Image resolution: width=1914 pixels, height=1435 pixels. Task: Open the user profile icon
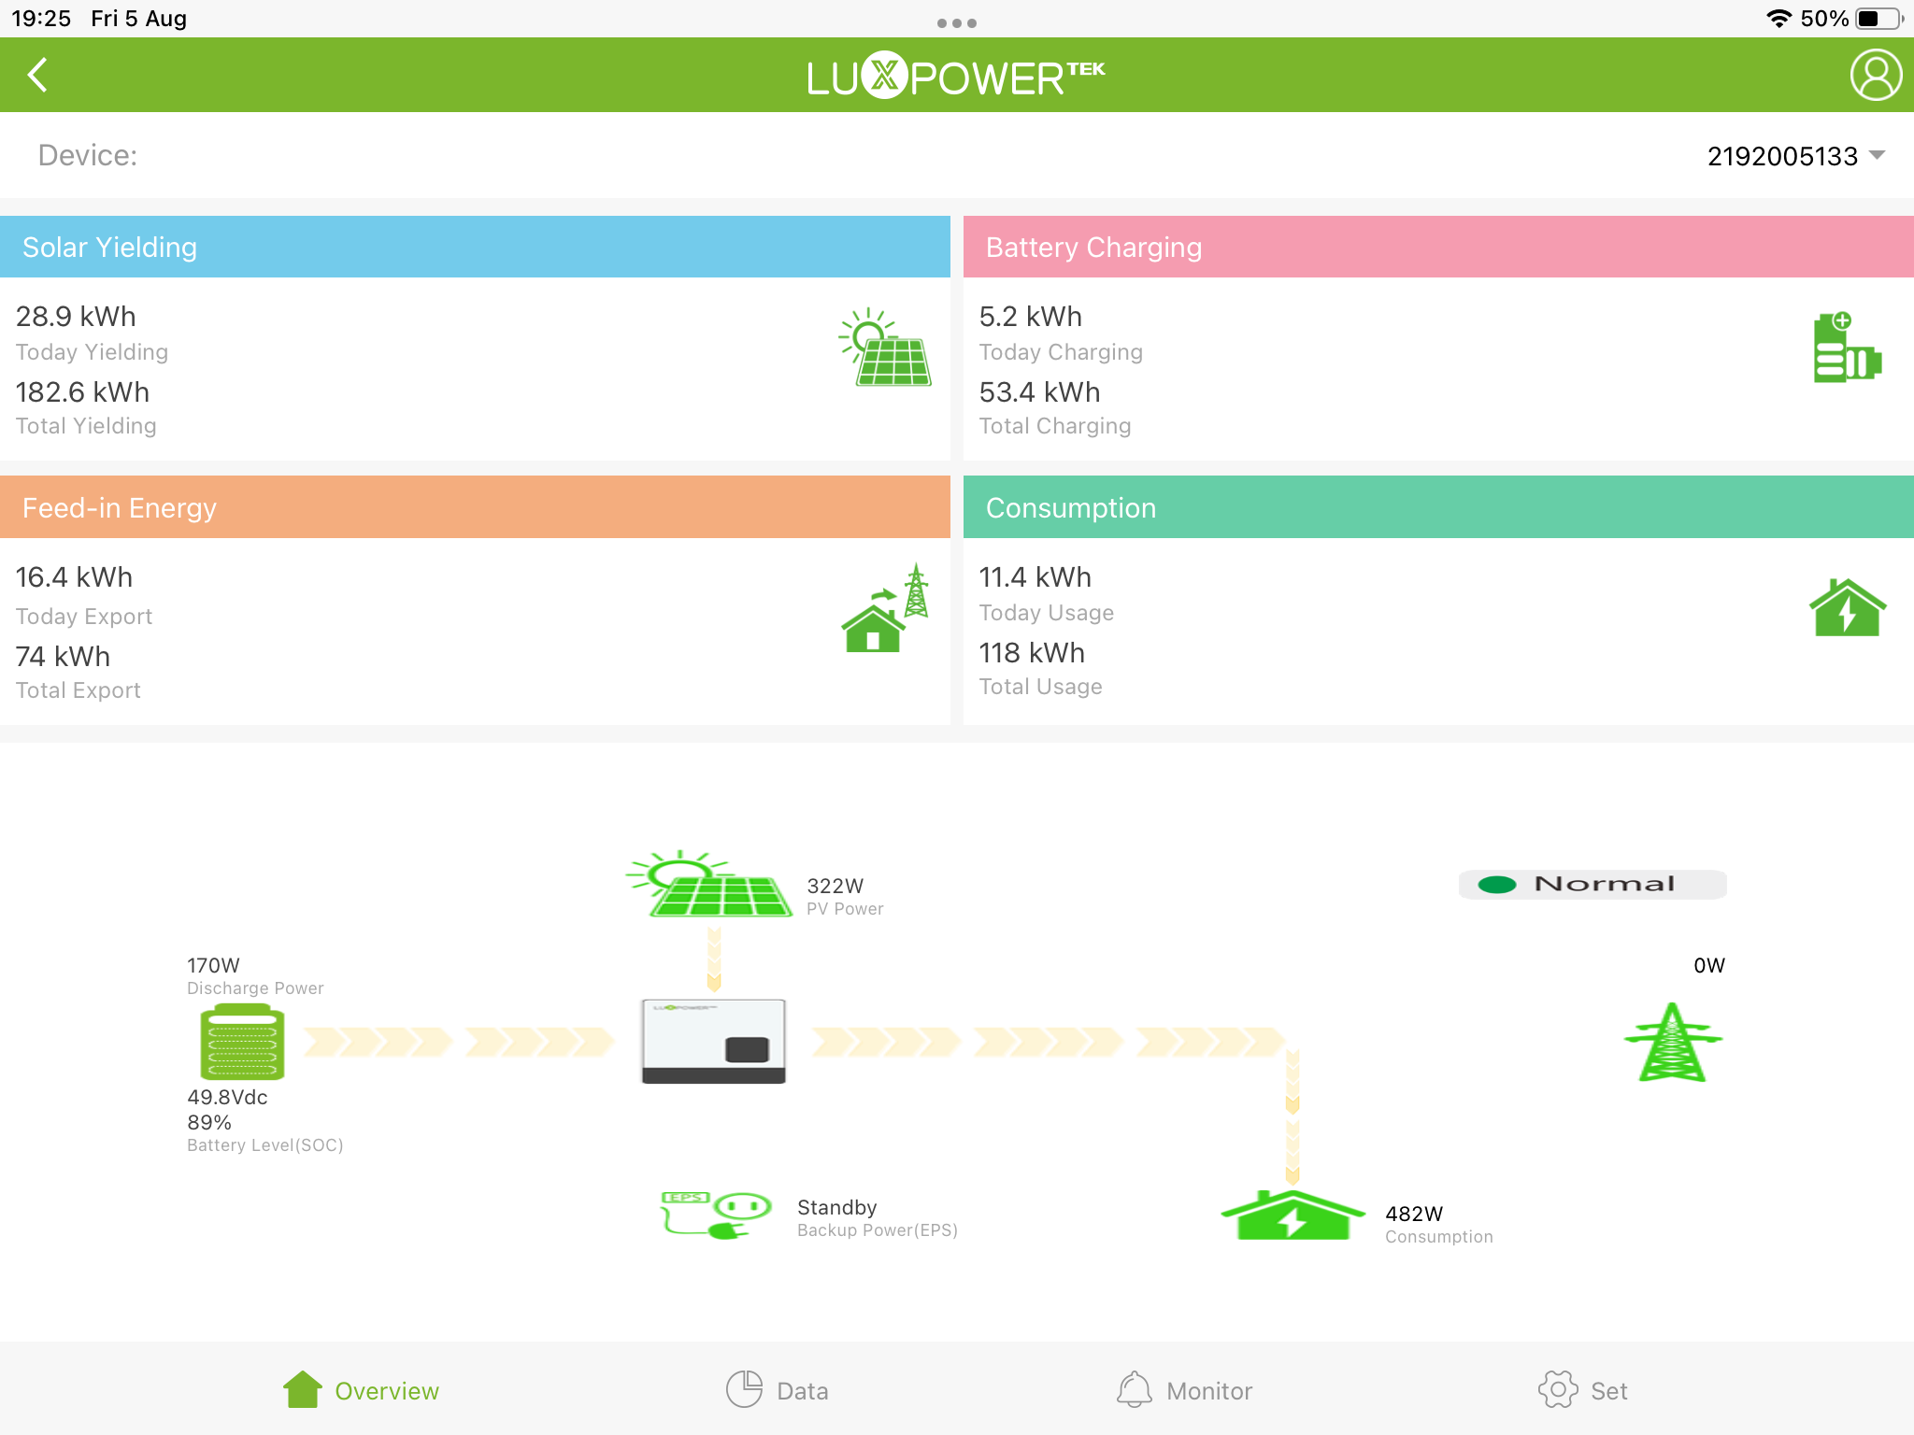click(1875, 75)
